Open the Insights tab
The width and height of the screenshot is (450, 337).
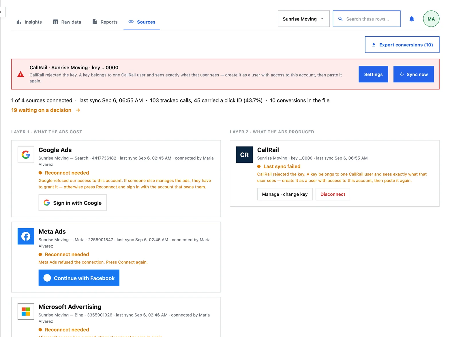[x=29, y=22]
